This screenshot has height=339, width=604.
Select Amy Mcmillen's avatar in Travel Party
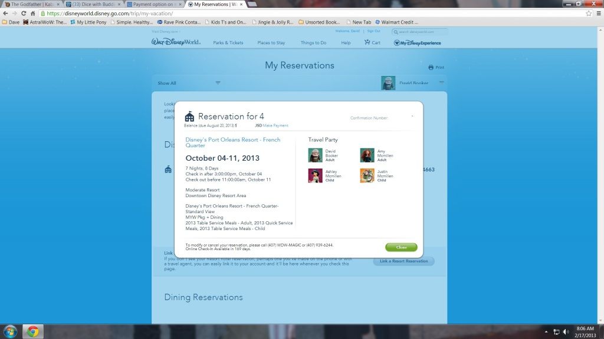pos(367,155)
